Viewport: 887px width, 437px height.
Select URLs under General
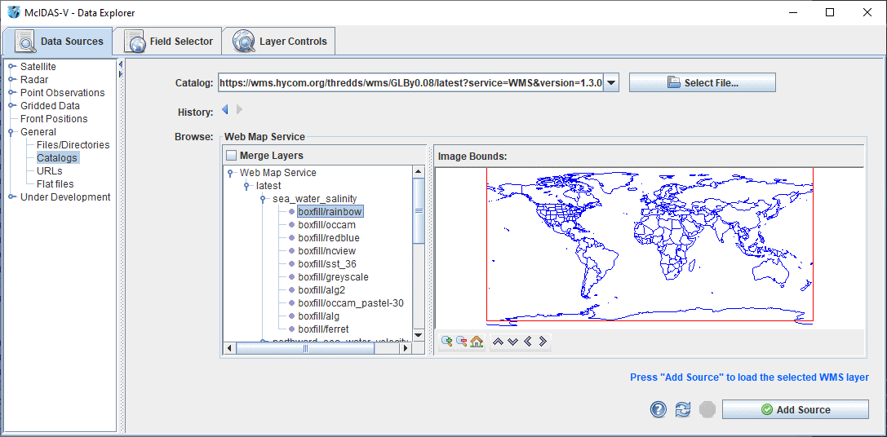pyautogui.click(x=49, y=170)
